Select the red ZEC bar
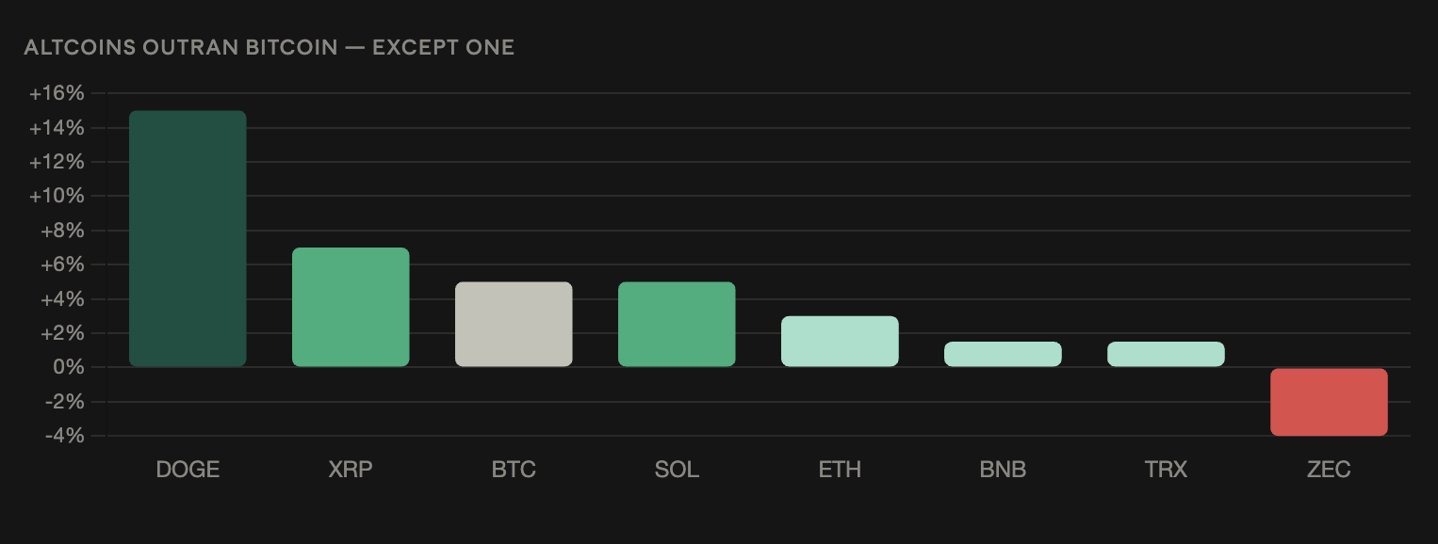 1329,402
